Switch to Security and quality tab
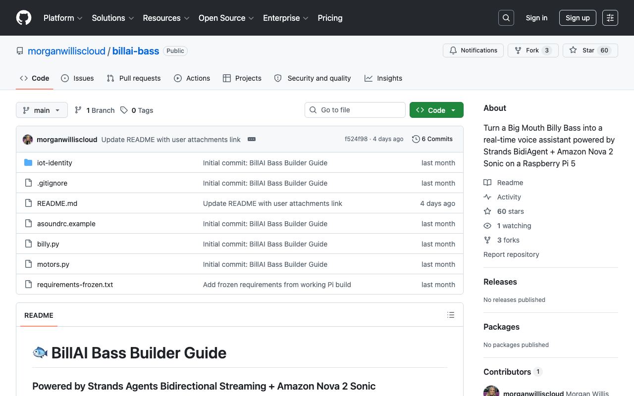The image size is (634, 396). 313,78
